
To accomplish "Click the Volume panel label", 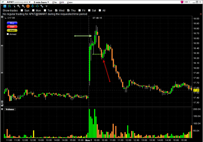I will click(x=10, y=109).
